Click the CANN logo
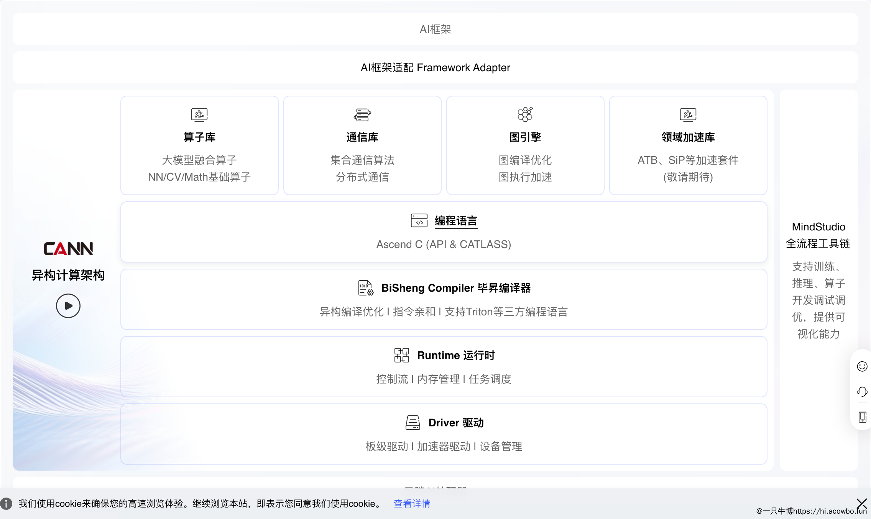This screenshot has height=519, width=871. tap(68, 248)
